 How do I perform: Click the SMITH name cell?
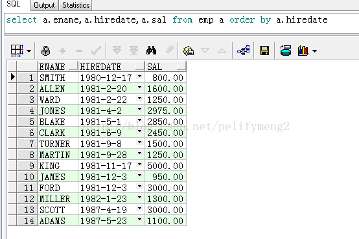(x=58, y=78)
